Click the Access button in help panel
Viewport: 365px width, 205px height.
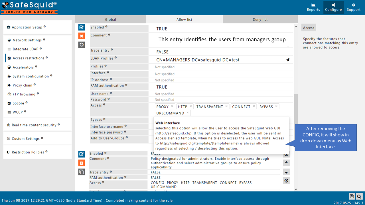(309, 28)
